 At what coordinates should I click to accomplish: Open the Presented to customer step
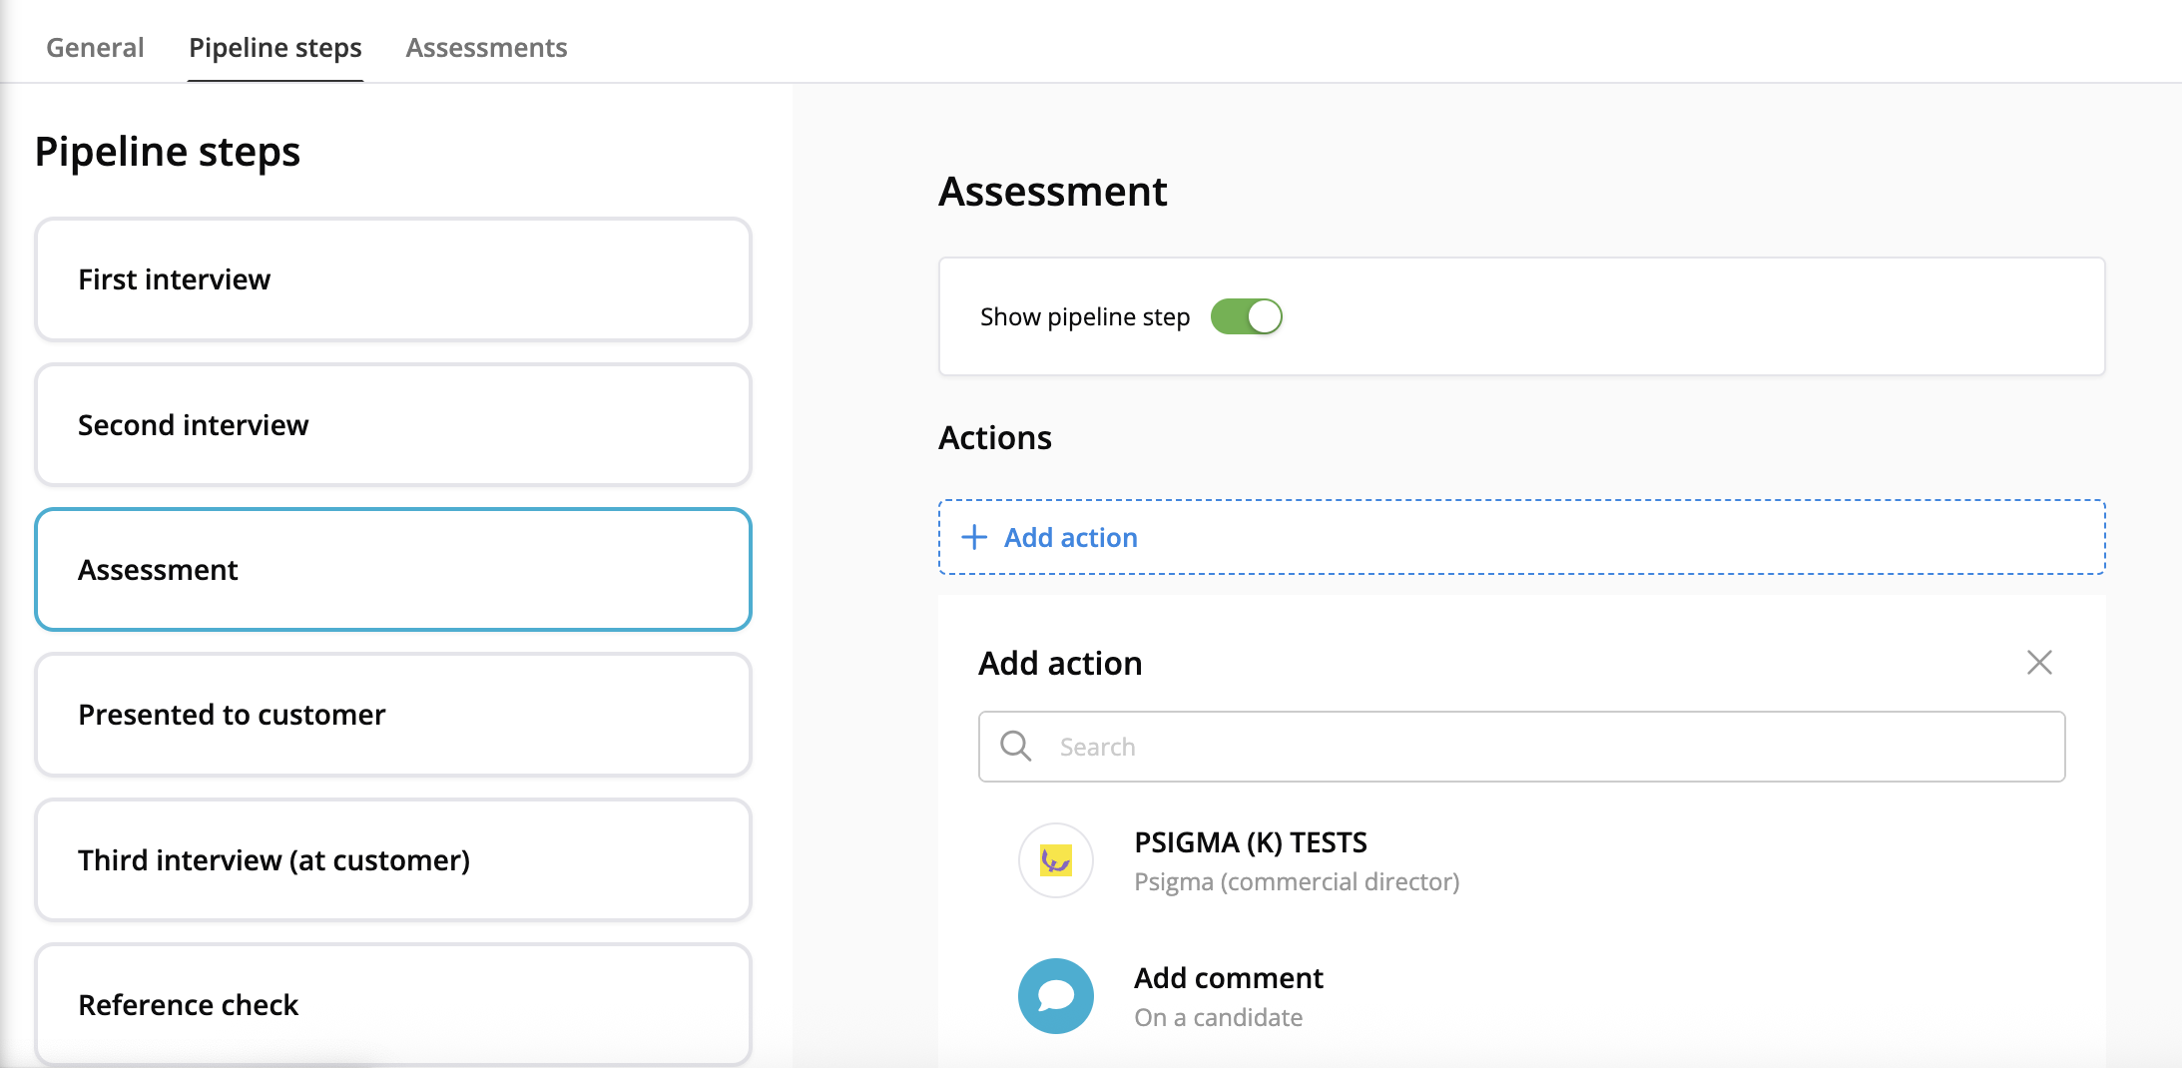pyautogui.click(x=392, y=715)
